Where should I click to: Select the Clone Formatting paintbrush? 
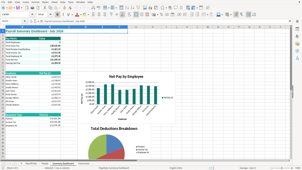coord(64,8)
